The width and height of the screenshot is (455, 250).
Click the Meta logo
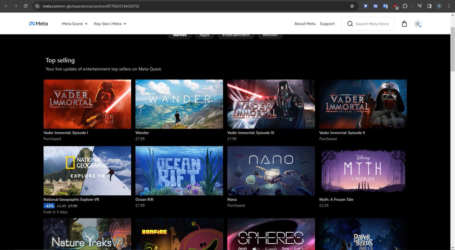[38, 23]
